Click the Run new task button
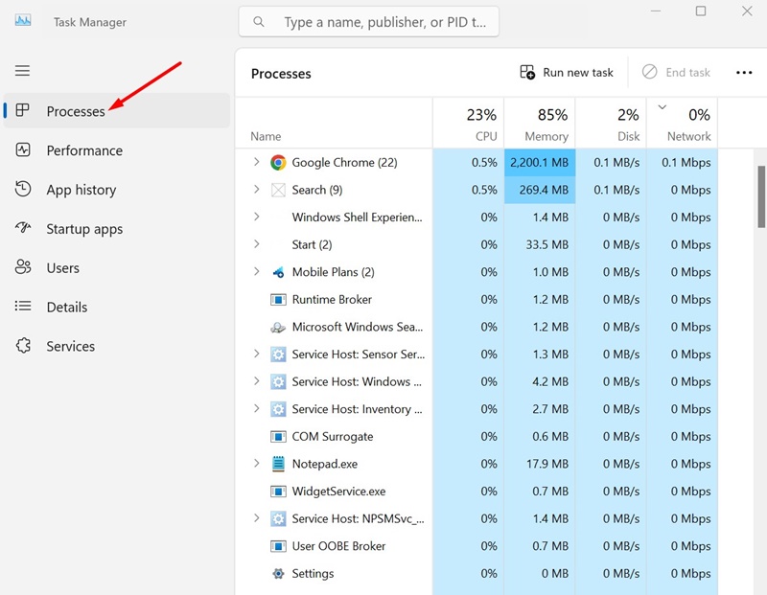767x595 pixels. 567,73
